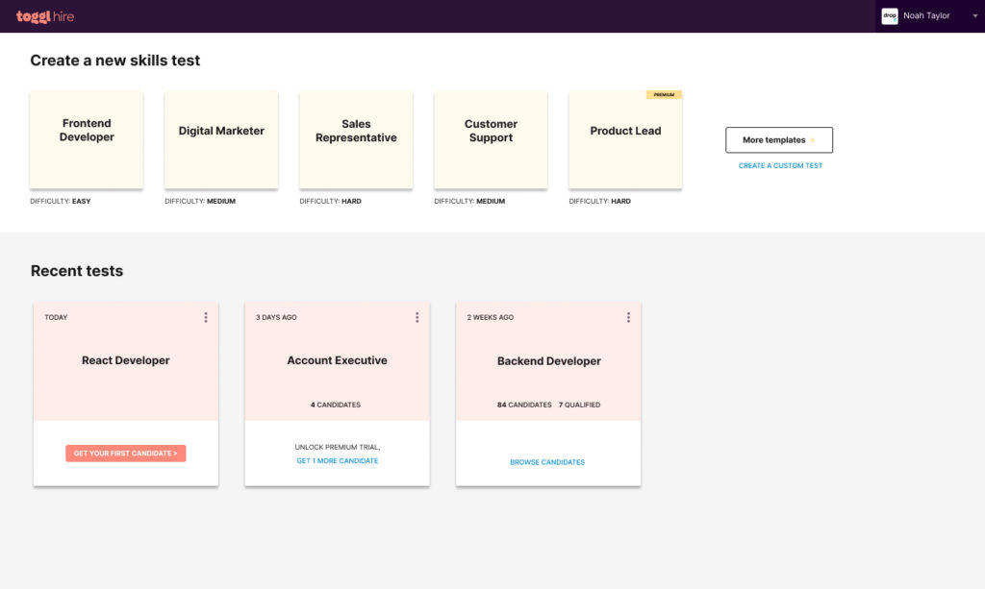Click the Toggl Hire logo
Screen dimensions: 985x589
coord(45,16)
